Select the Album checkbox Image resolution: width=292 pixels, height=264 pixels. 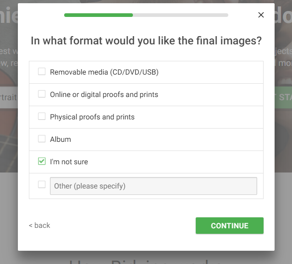point(42,139)
